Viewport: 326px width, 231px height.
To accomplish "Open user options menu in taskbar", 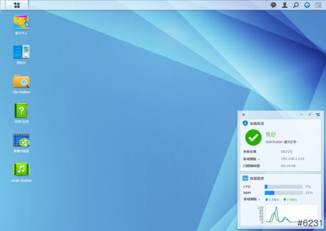I will [x=285, y=5].
